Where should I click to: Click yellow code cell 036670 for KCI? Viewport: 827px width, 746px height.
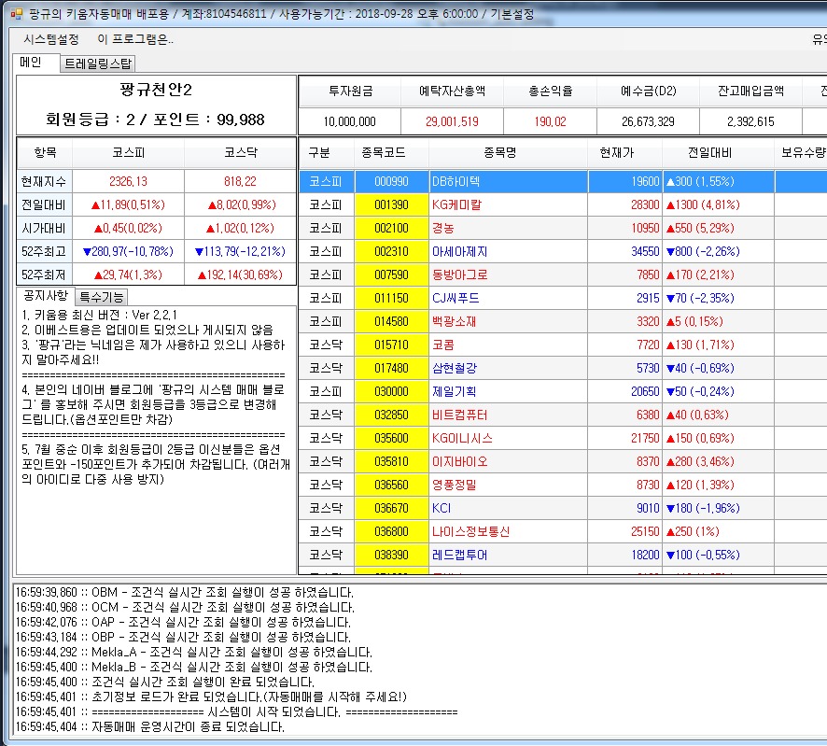(391, 509)
